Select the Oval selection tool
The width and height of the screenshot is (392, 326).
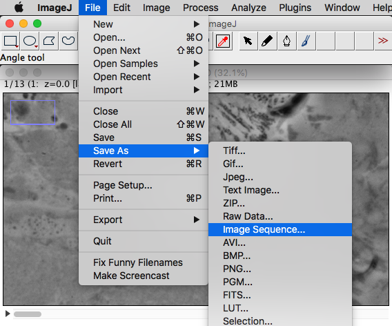(x=30, y=41)
